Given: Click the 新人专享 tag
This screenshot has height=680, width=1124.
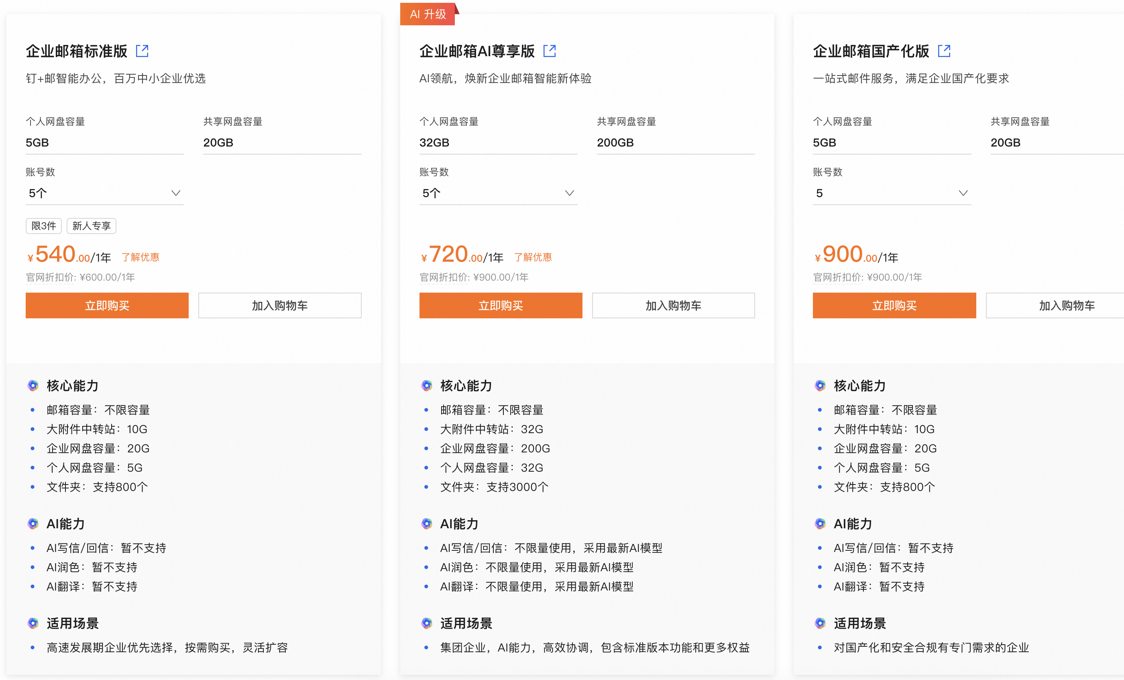Looking at the screenshot, I should coord(91,226).
